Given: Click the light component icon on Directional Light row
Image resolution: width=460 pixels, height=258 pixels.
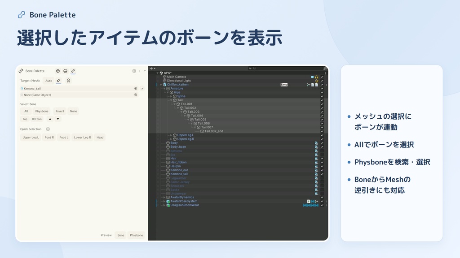Looking at the screenshot, I should point(317,81).
